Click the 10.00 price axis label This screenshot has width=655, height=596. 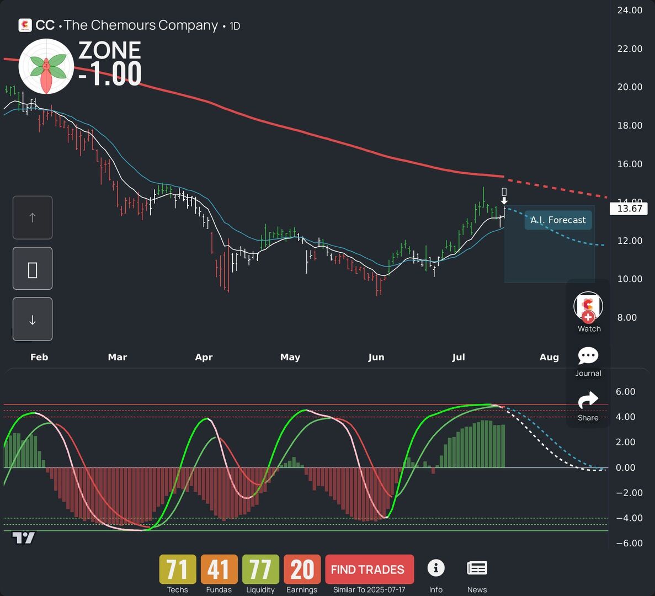pos(630,279)
